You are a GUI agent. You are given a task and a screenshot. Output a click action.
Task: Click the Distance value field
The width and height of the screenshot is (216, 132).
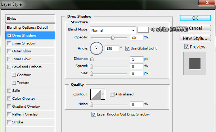pyautogui.click(x=136, y=59)
